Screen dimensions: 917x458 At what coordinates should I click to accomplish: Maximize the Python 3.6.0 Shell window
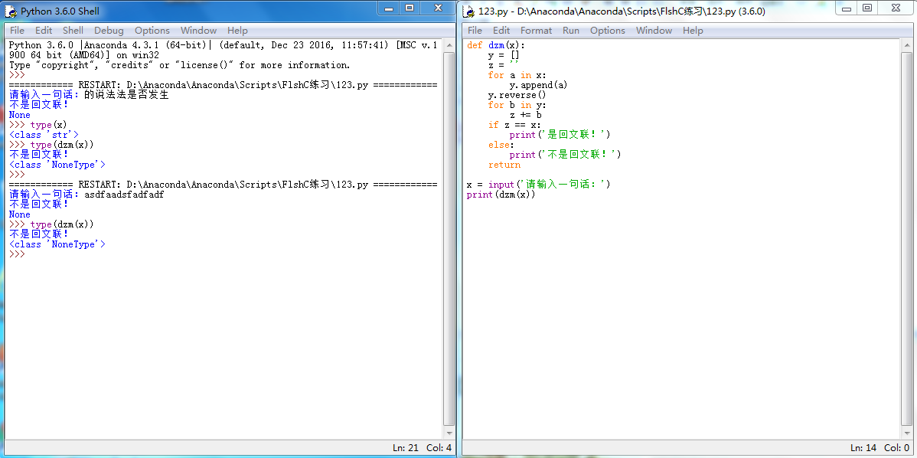pyautogui.click(x=410, y=8)
